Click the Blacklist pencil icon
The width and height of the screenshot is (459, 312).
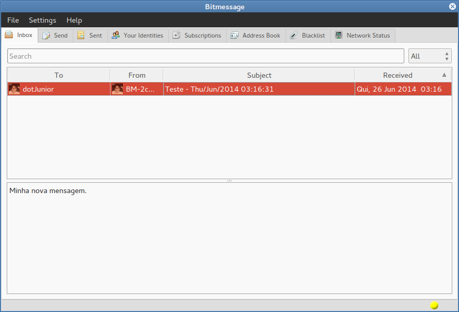point(293,35)
